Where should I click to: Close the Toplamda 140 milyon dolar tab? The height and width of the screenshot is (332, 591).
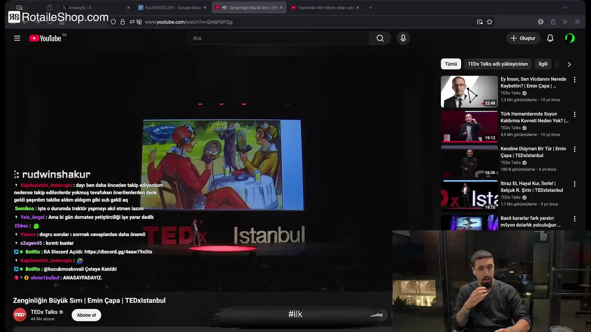[x=357, y=7]
